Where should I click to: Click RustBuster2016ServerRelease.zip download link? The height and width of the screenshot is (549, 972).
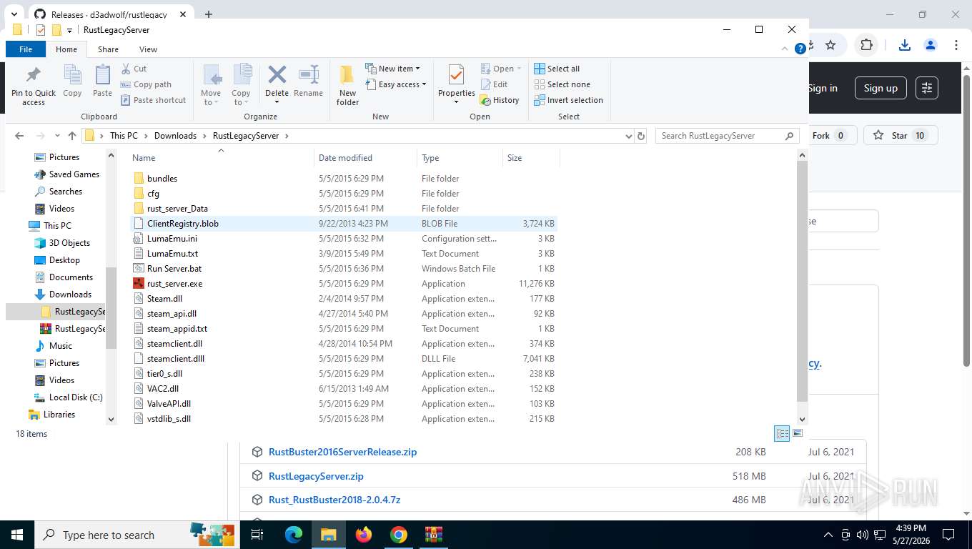pyautogui.click(x=342, y=452)
